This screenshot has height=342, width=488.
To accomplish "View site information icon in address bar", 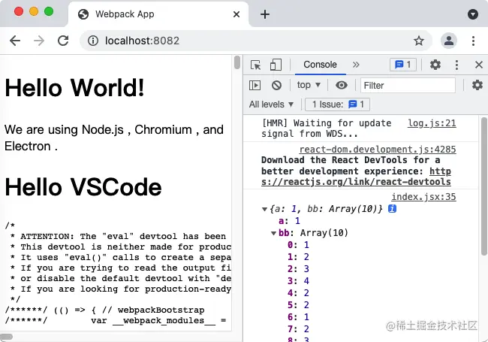I will [93, 41].
